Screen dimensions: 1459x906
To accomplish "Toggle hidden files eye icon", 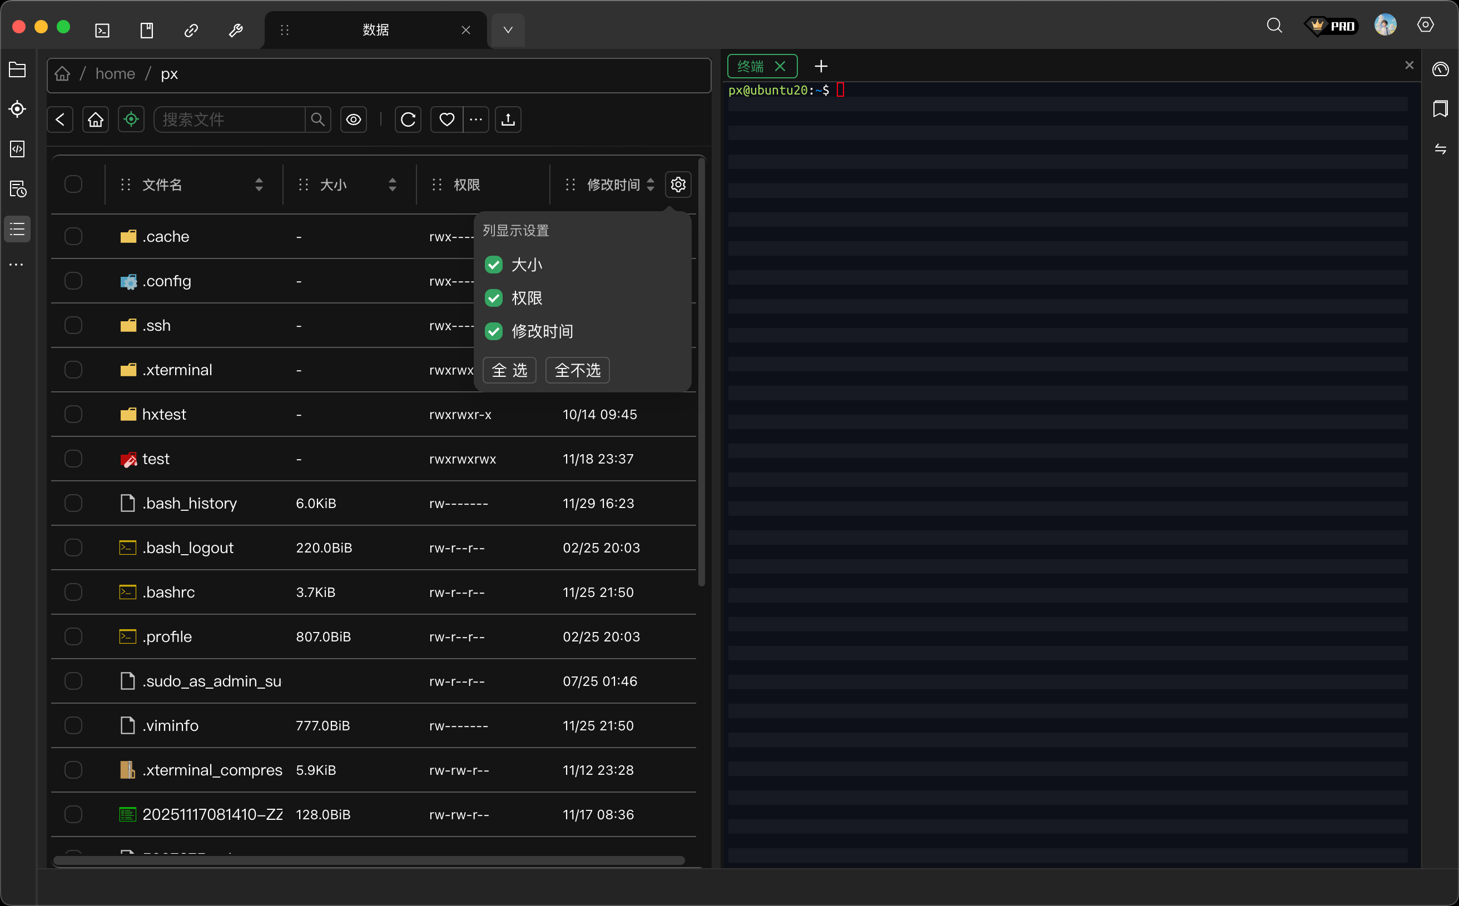I will [x=354, y=120].
